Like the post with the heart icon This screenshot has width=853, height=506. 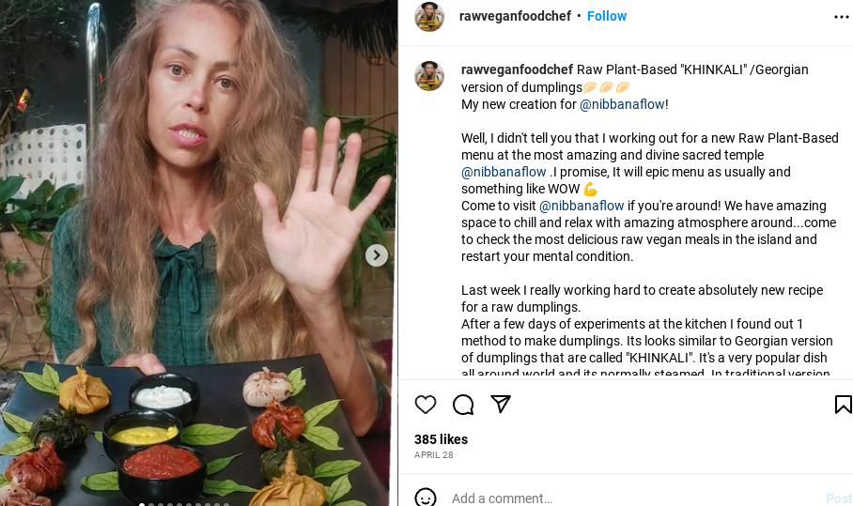point(426,405)
